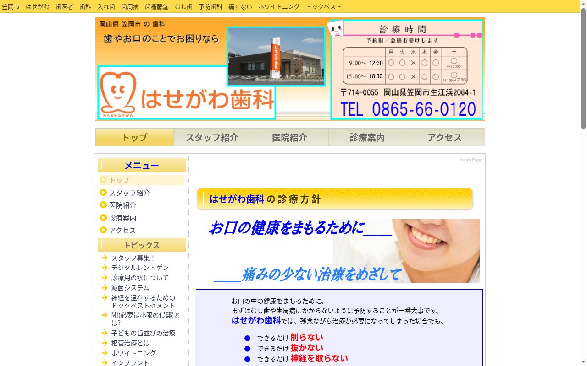The width and height of the screenshot is (587, 366).
Task: Click the clinic building photo
Action: [x=276, y=56]
